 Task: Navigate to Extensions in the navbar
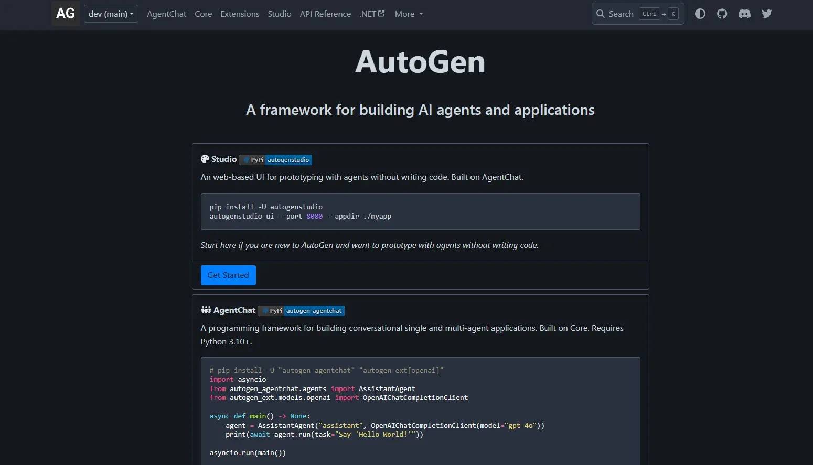pyautogui.click(x=240, y=14)
